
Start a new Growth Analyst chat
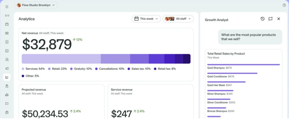point(270,19)
